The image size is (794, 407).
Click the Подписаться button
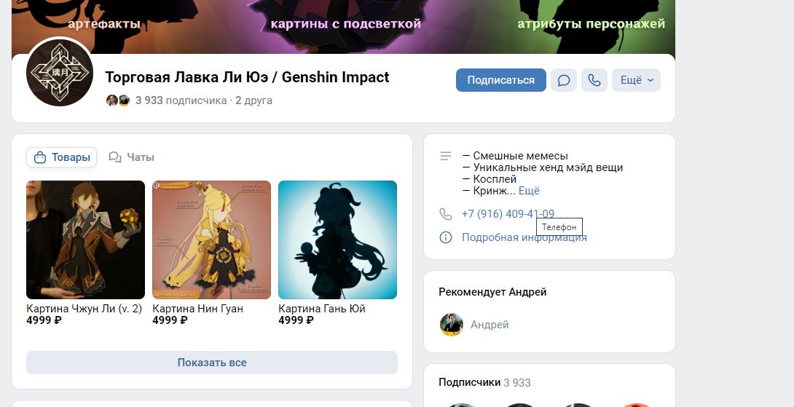(x=501, y=80)
